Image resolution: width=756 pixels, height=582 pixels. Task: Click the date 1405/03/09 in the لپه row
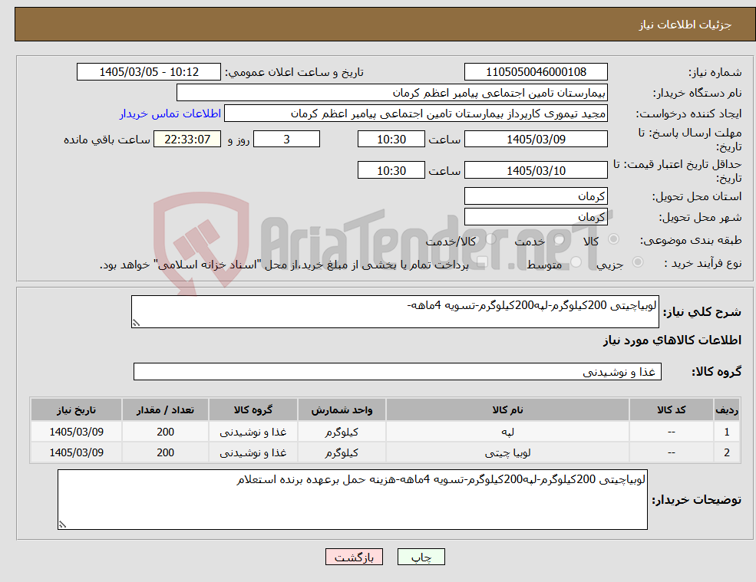click(x=76, y=432)
